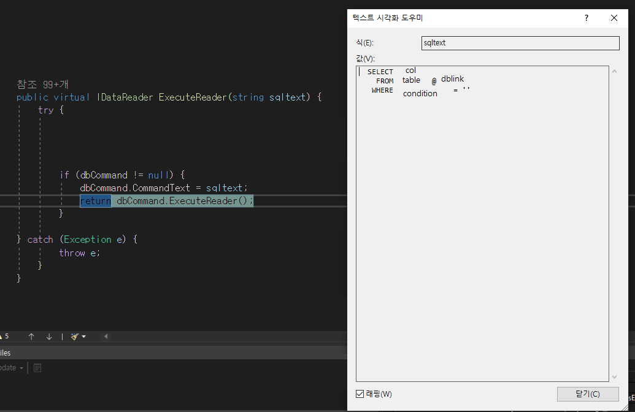This screenshot has height=412, width=635.
Task: Open the code cleanup dropdown arrow
Action: point(84,337)
